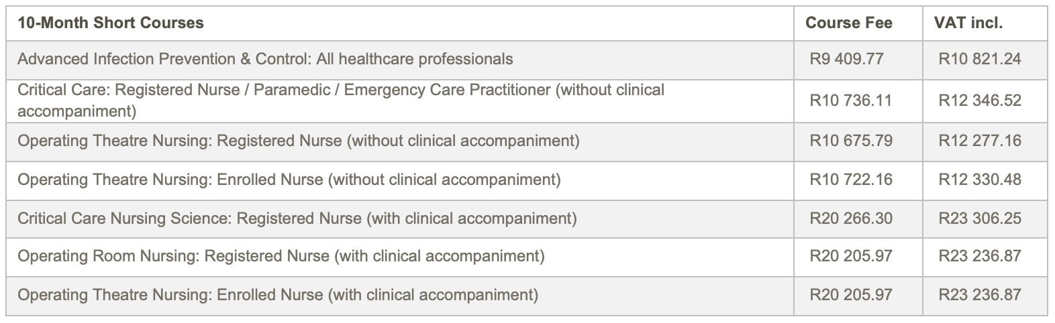Viewport: 1055px width, 323px height.
Task: Select the R23 306.25 VAT inclusive amount
Action: (x=979, y=218)
